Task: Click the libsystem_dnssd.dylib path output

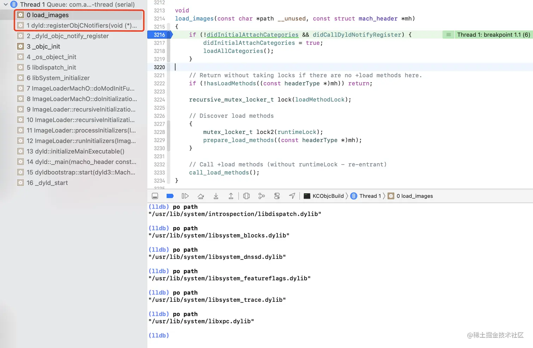Action: click(217, 257)
